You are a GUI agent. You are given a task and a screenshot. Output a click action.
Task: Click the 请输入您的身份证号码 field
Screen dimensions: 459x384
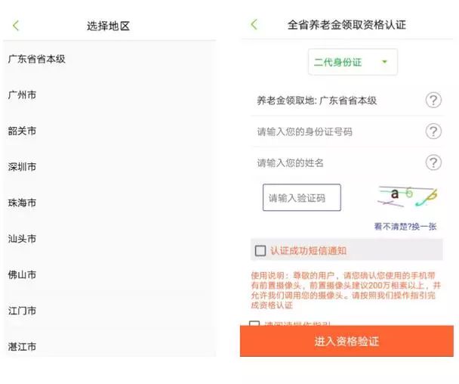337,132
